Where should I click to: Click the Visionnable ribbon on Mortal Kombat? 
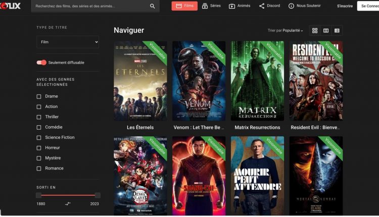pos(333,146)
